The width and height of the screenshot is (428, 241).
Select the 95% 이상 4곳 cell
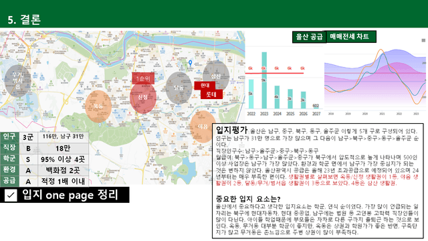[x=63, y=159]
